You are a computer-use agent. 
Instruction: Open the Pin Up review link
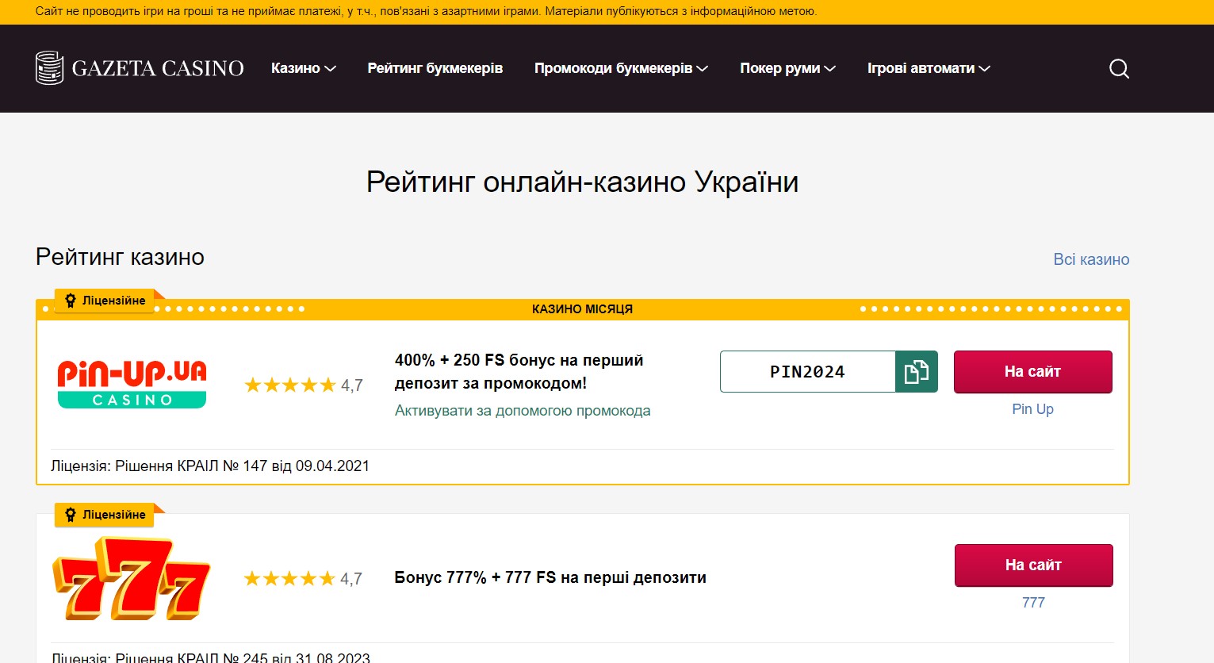(x=1032, y=409)
